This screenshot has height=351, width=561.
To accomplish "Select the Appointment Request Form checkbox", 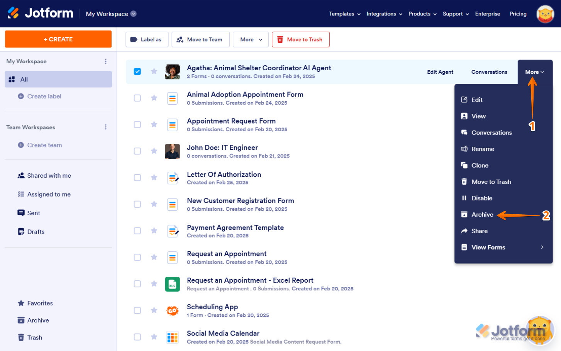I will pyautogui.click(x=137, y=124).
